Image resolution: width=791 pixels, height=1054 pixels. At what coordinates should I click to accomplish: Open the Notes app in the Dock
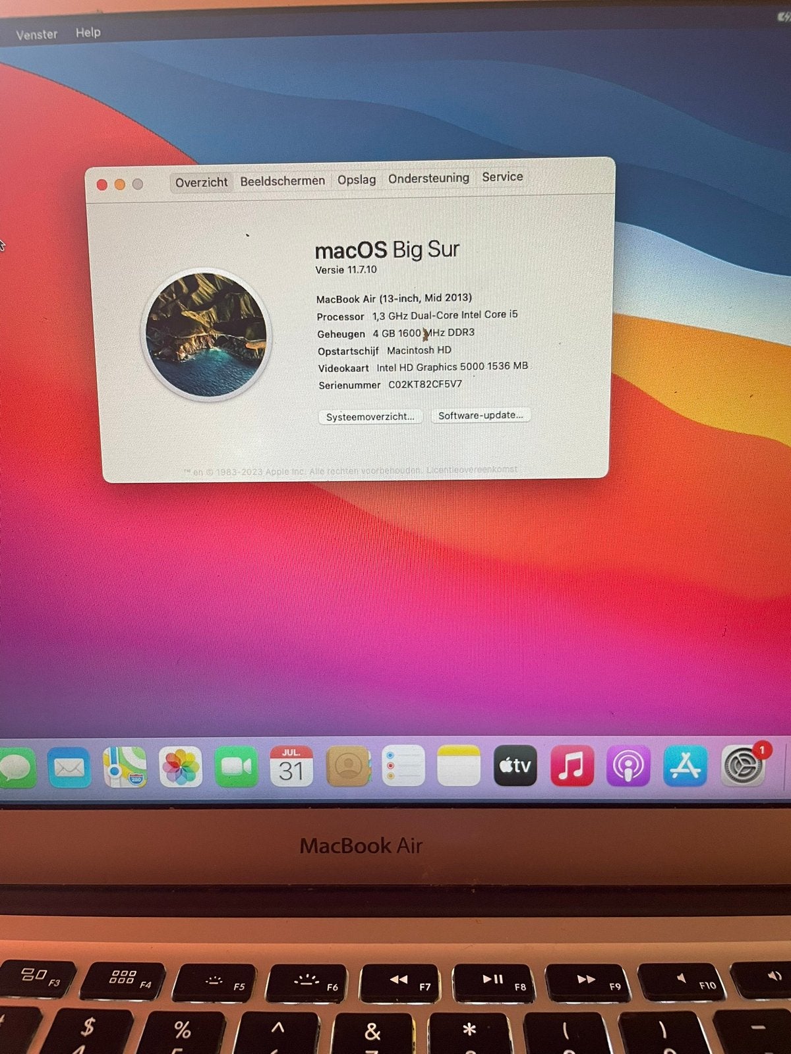point(459,765)
